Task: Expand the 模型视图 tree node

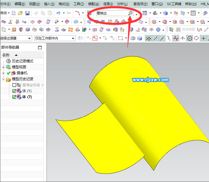Action: [4, 67]
